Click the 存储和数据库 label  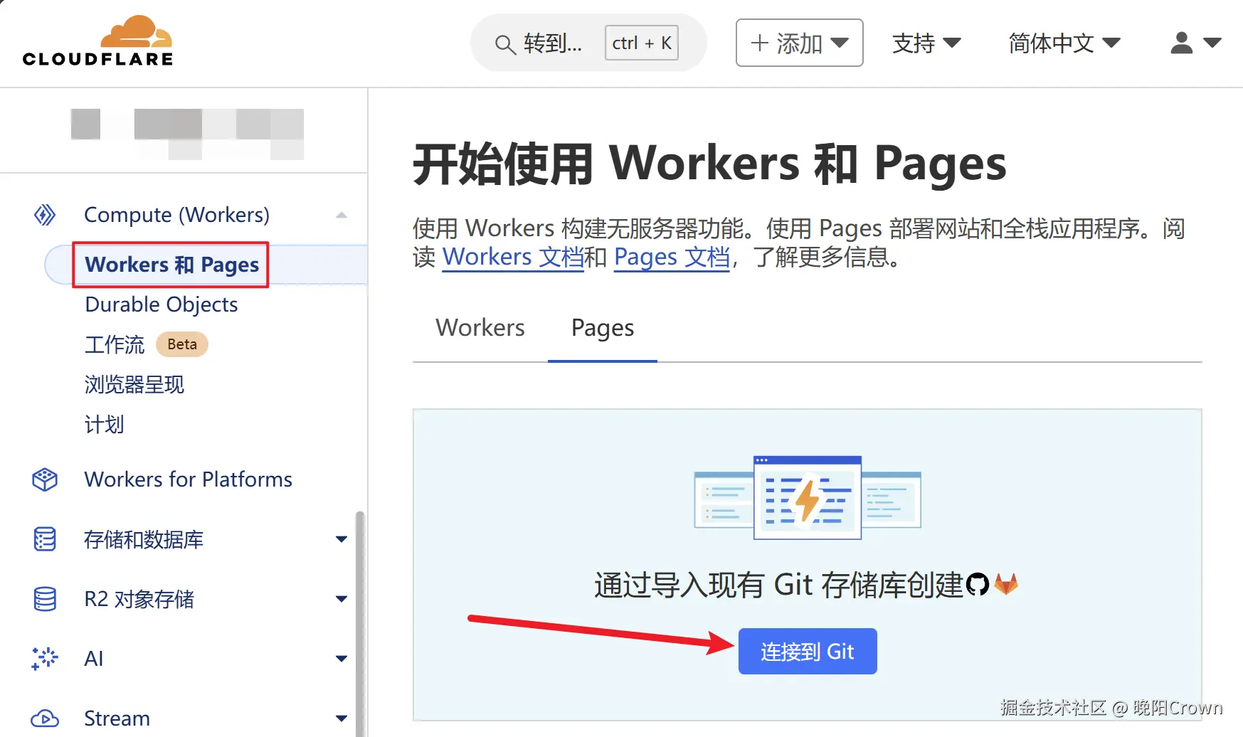coord(144,539)
